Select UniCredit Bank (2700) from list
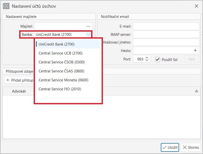Image resolution: width=203 pixels, height=154 pixels. 57,44
